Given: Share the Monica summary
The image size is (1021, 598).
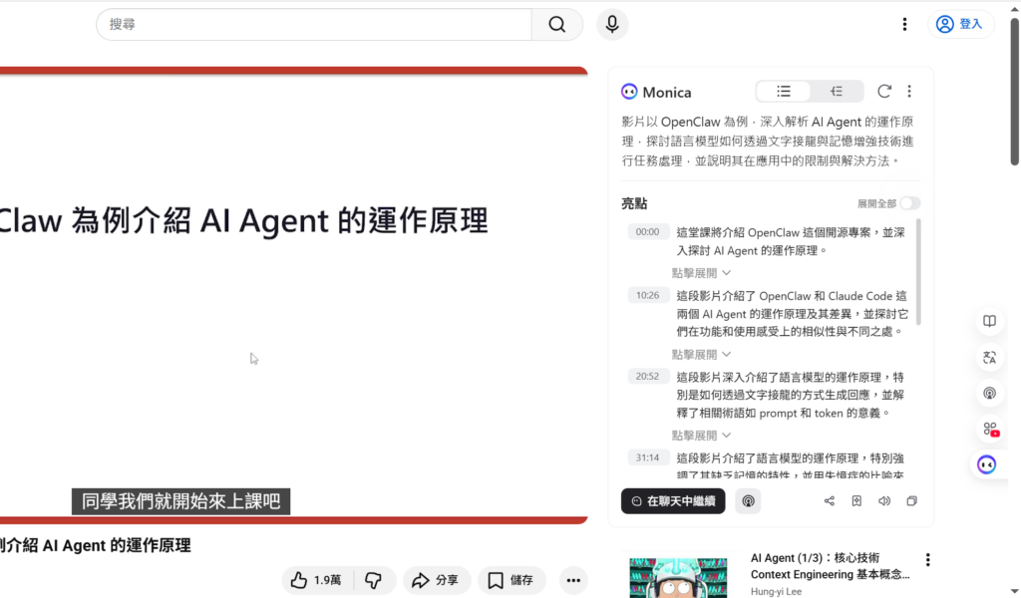Looking at the screenshot, I should [x=829, y=501].
